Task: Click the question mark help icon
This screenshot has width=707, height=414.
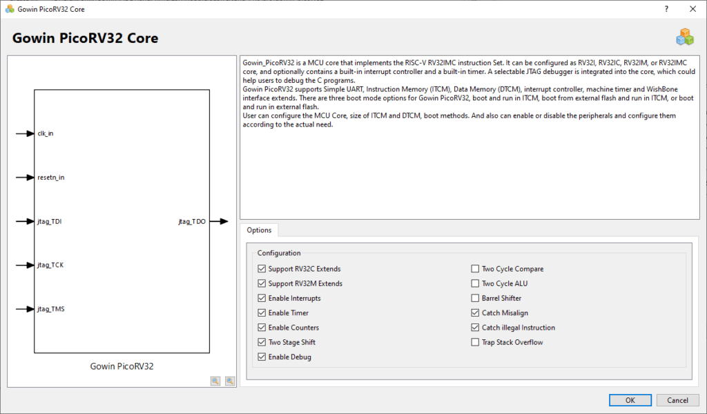Action: (x=666, y=9)
